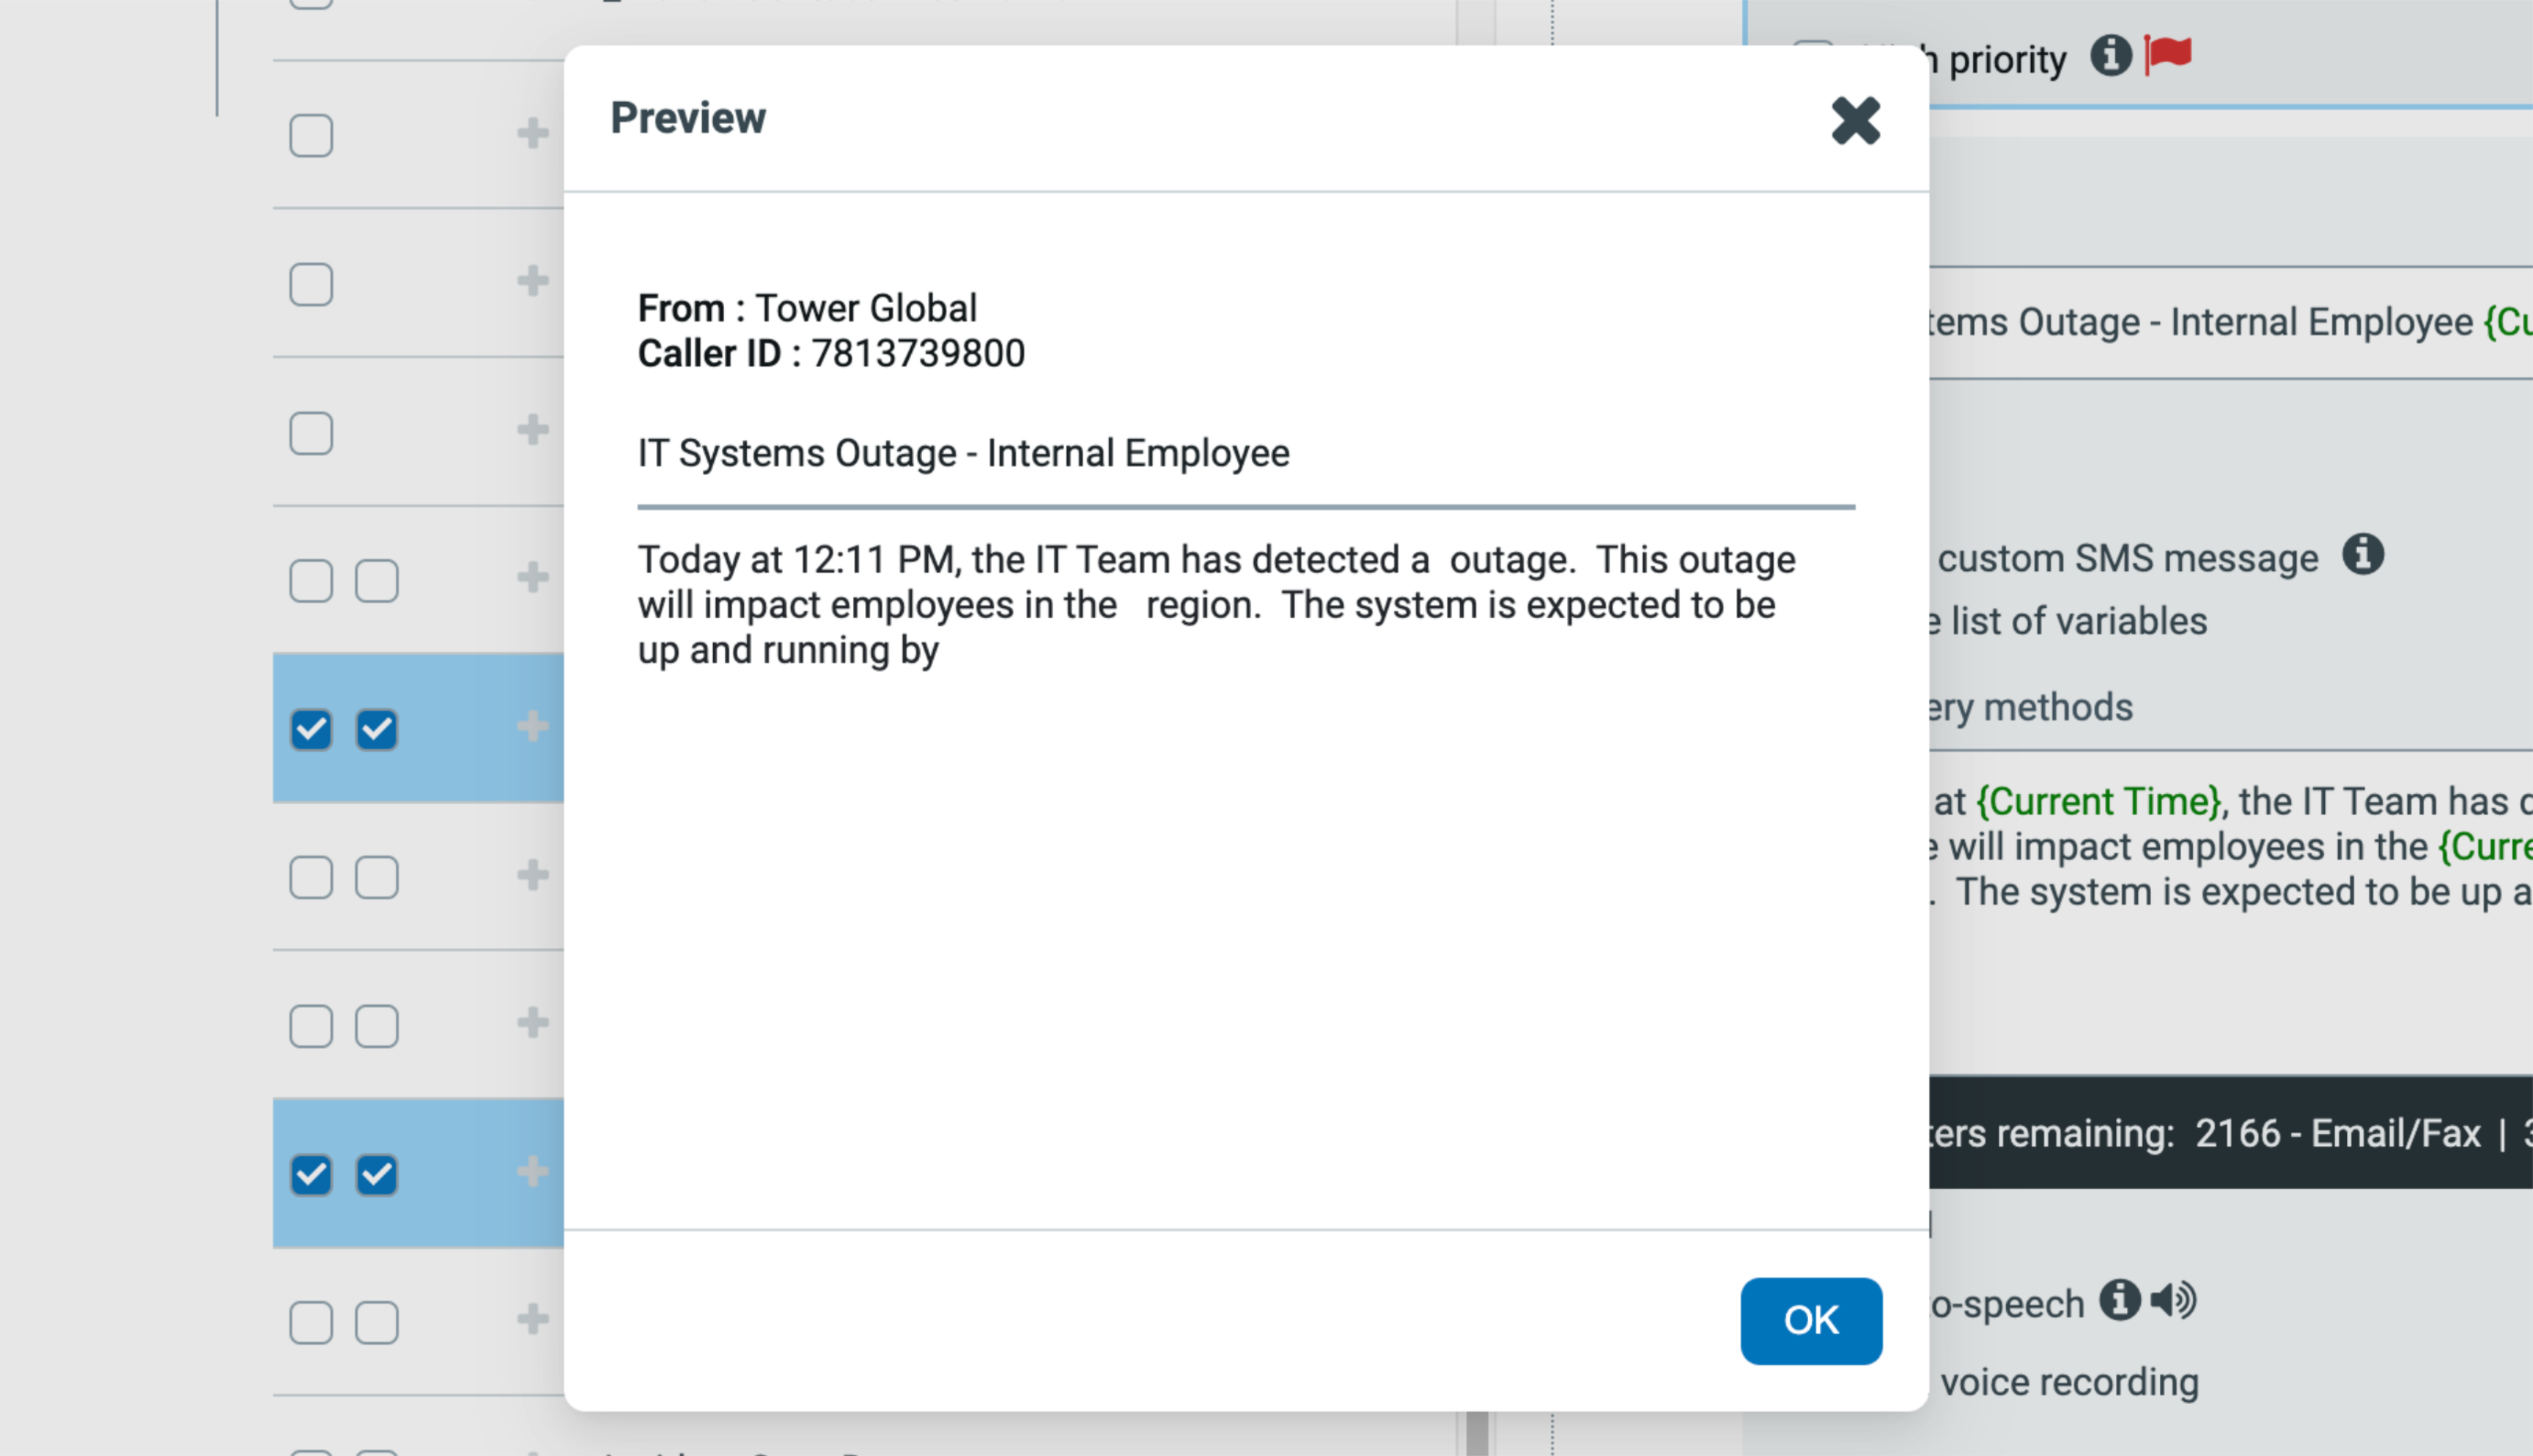Click the 'From : Tower Global' line

tap(807, 308)
